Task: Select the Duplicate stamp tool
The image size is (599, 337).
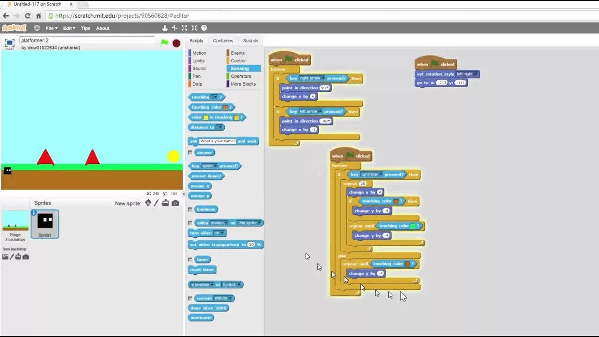Action: pyautogui.click(x=165, y=28)
